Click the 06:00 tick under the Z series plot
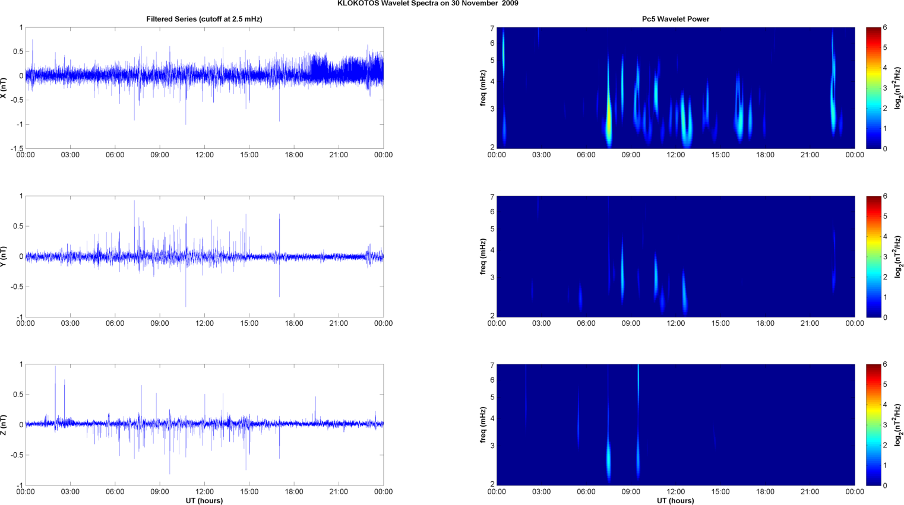 [x=115, y=491]
